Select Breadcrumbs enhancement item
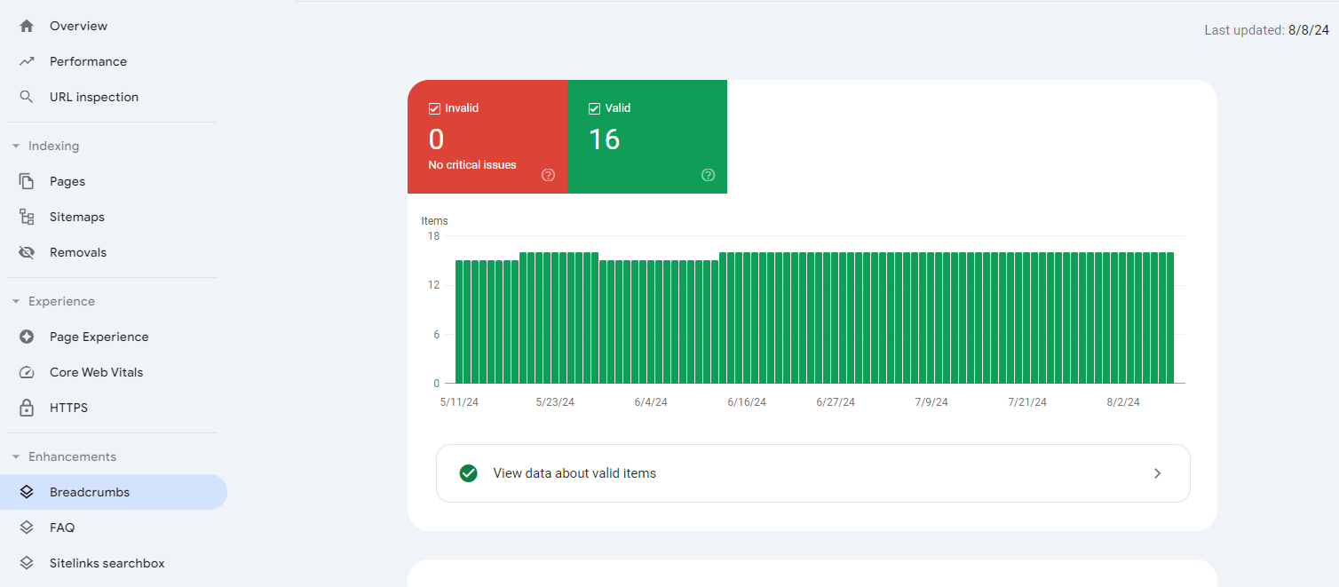The image size is (1339, 587). point(114,492)
